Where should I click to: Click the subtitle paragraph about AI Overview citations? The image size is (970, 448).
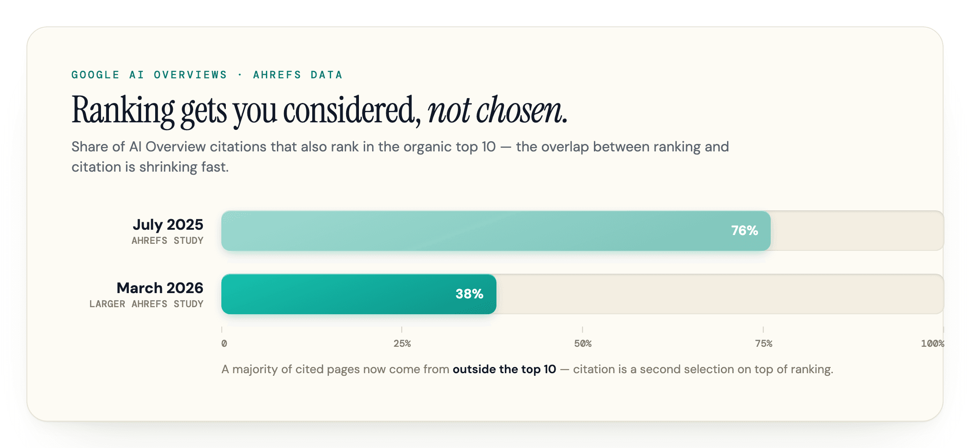[x=400, y=157]
